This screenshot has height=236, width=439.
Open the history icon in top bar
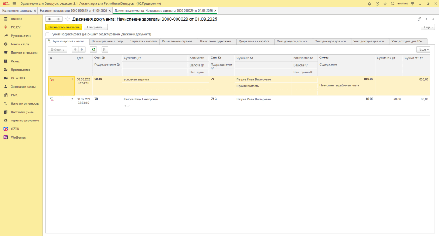[x=377, y=3]
